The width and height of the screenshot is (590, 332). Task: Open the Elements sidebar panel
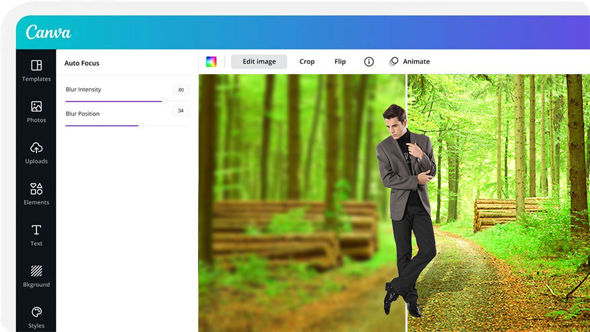click(36, 194)
